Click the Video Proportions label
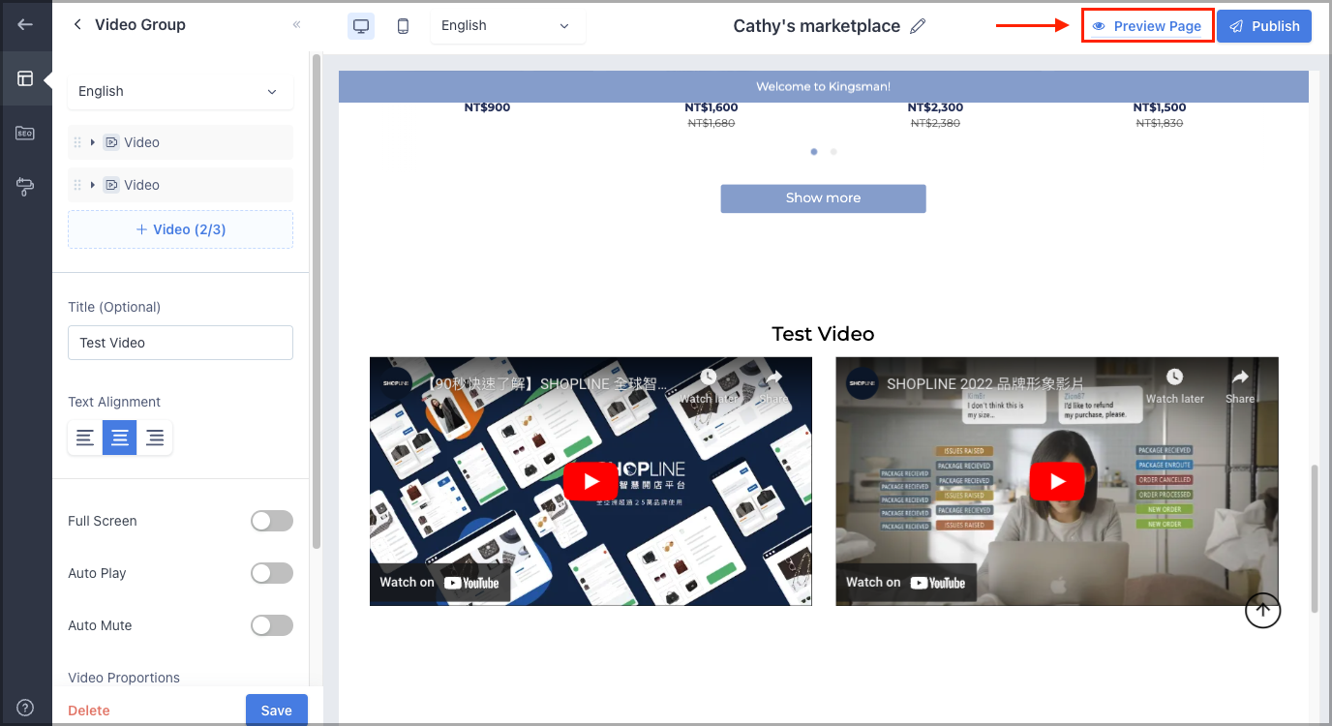The width and height of the screenshot is (1332, 726). [124, 678]
